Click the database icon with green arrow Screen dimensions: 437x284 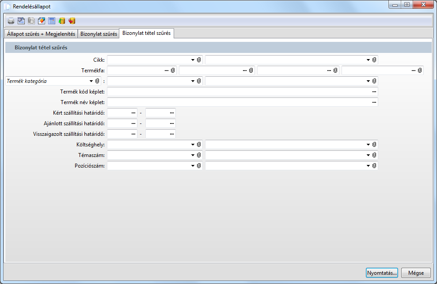[x=62, y=21]
